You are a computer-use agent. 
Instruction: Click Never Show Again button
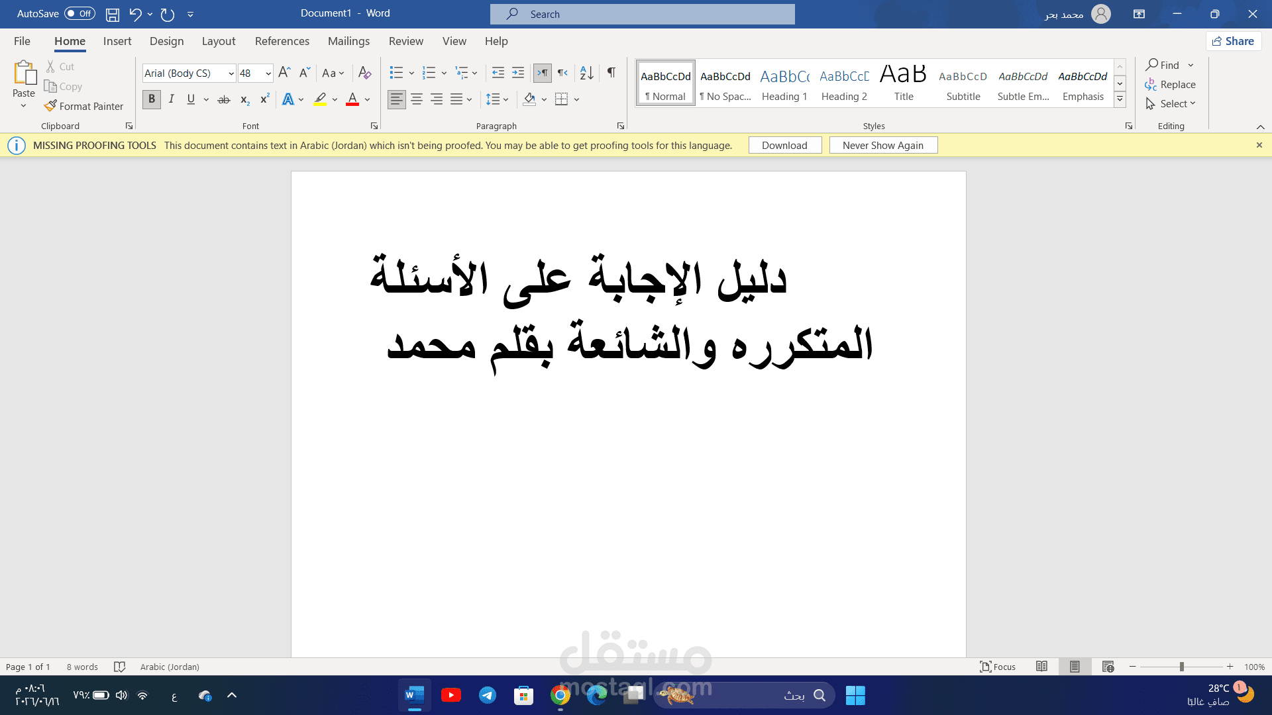pos(883,145)
